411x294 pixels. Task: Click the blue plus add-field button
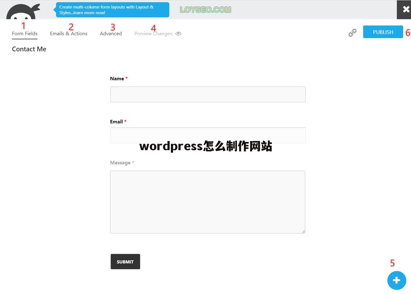point(397,280)
